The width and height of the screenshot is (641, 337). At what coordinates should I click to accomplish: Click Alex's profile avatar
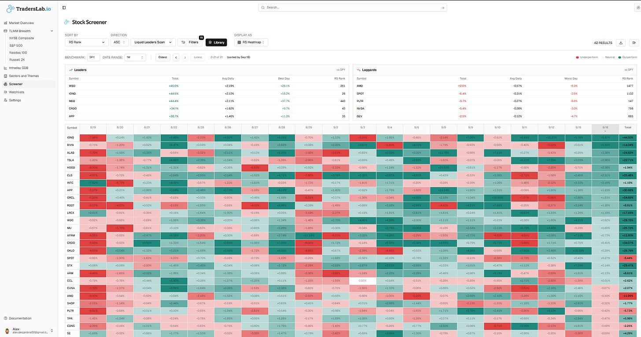[x=7, y=330]
